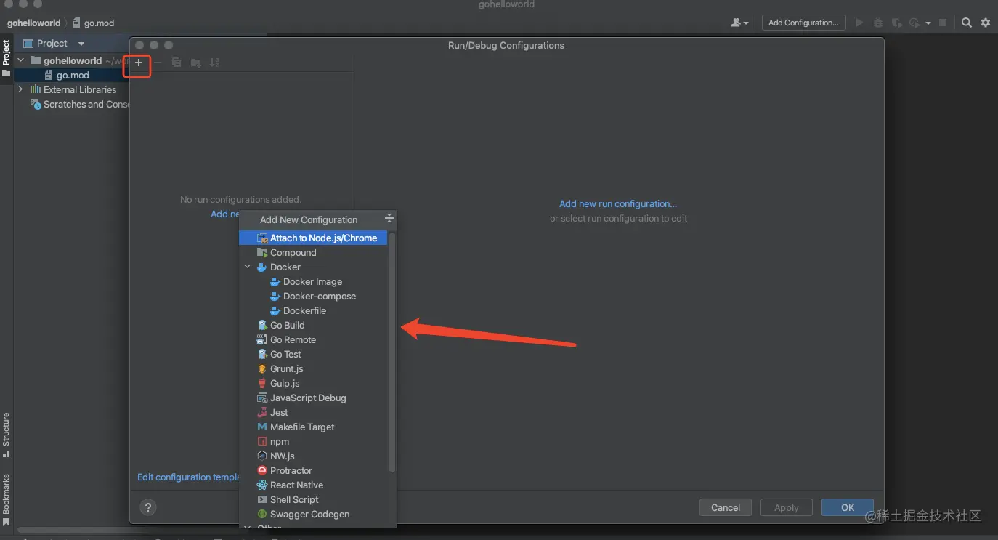Select JavaScript Debug configuration type

tap(313, 398)
